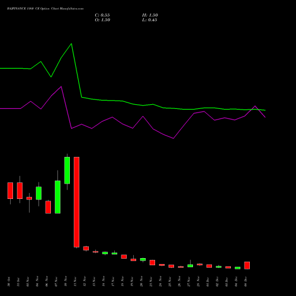Click the green candle on 04 Nov
The height and width of the screenshot is (296, 296).
[x=38, y=193]
